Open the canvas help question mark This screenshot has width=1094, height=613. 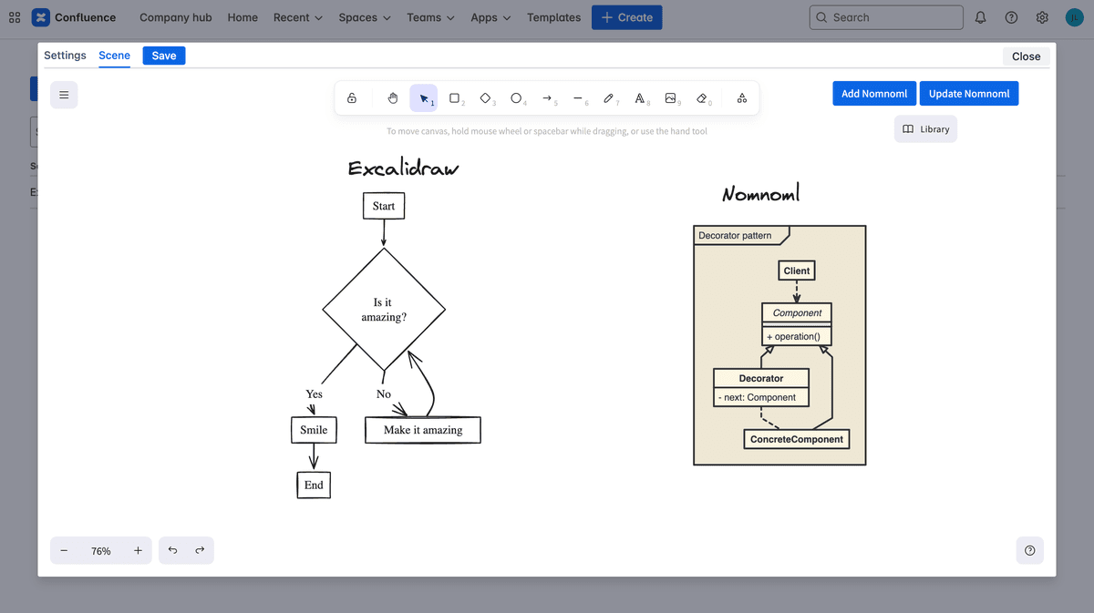pos(1030,550)
